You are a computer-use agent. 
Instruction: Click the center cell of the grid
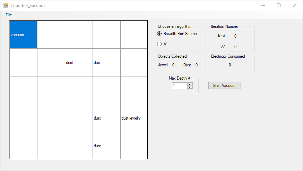click(x=79, y=90)
